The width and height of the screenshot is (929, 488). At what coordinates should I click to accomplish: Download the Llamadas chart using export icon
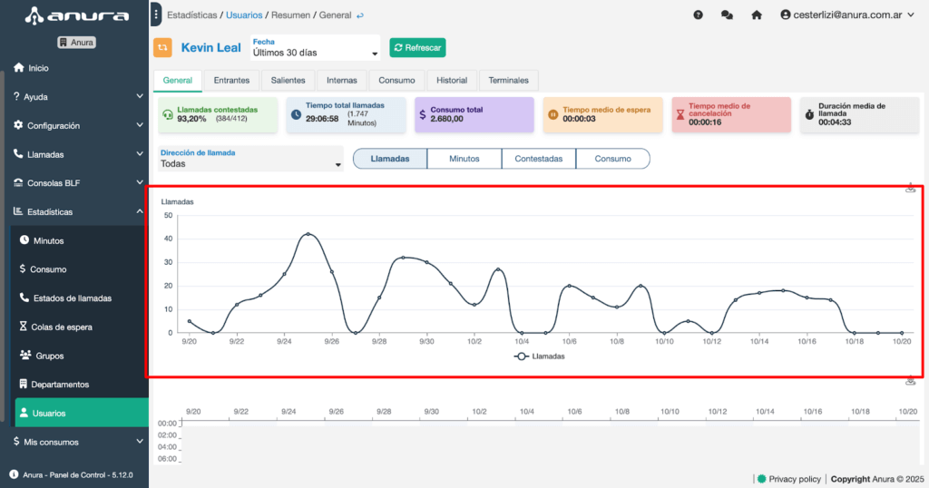click(910, 189)
